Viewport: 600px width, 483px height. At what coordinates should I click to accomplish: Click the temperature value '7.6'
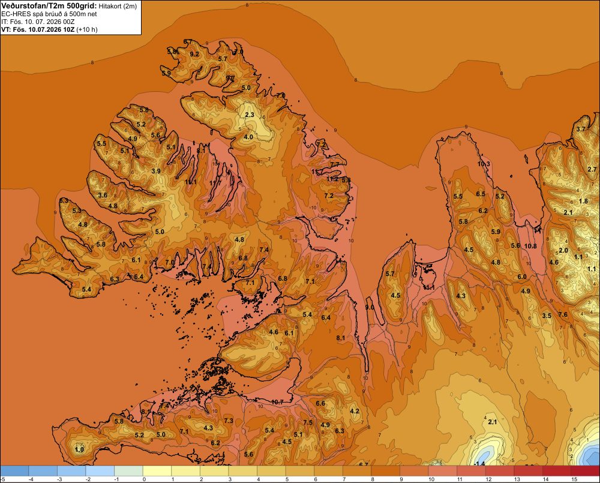point(563,314)
